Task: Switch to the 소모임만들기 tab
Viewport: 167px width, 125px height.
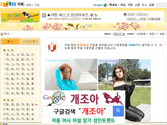Action: point(30,41)
